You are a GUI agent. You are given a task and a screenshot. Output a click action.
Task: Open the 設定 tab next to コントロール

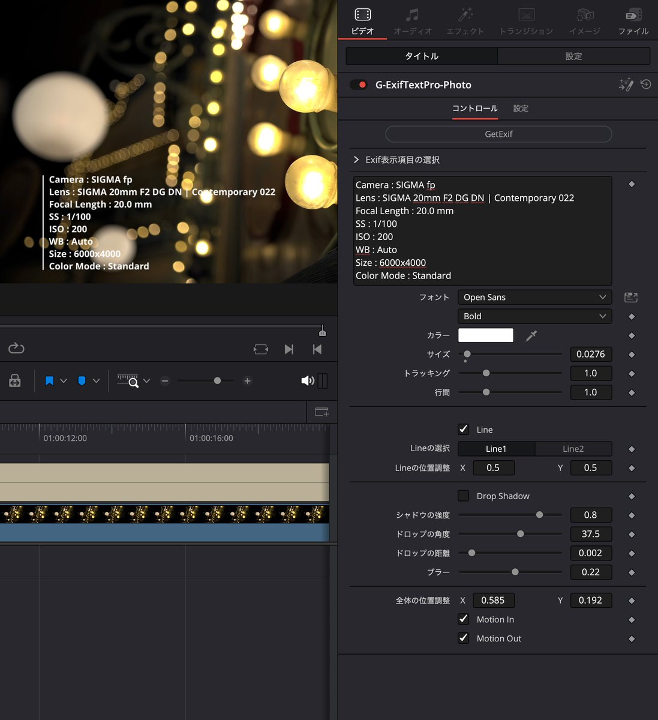tap(520, 109)
